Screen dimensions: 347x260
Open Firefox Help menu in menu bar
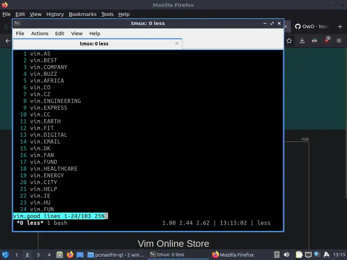tap(124, 14)
